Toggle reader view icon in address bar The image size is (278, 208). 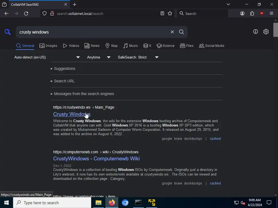pos(162,14)
